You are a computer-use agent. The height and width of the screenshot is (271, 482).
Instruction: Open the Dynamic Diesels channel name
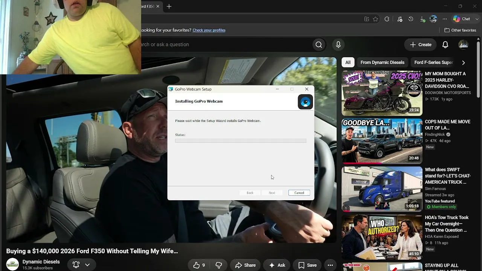tap(41, 262)
